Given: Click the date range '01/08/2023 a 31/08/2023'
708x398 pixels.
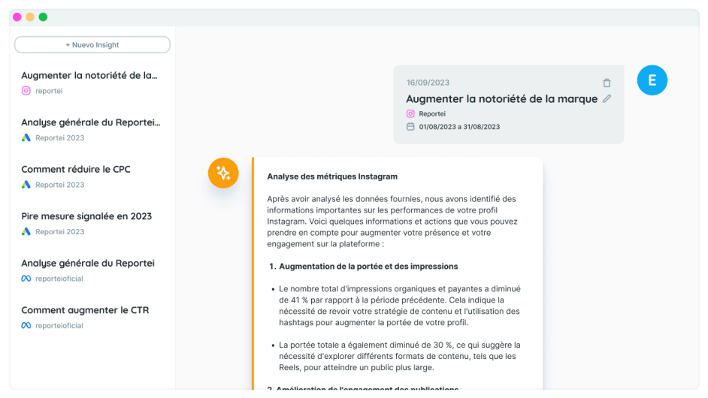Looking at the screenshot, I should [459, 127].
